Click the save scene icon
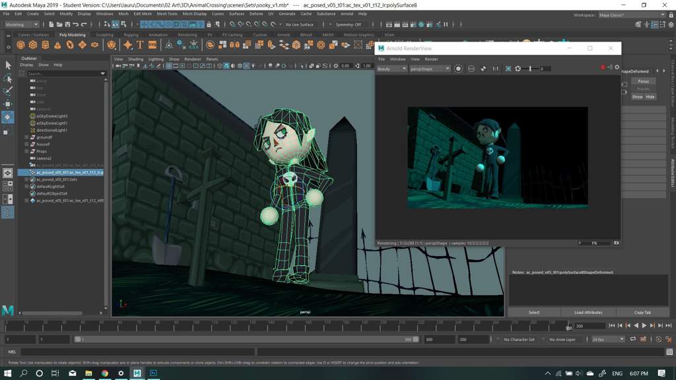 [x=67, y=24]
